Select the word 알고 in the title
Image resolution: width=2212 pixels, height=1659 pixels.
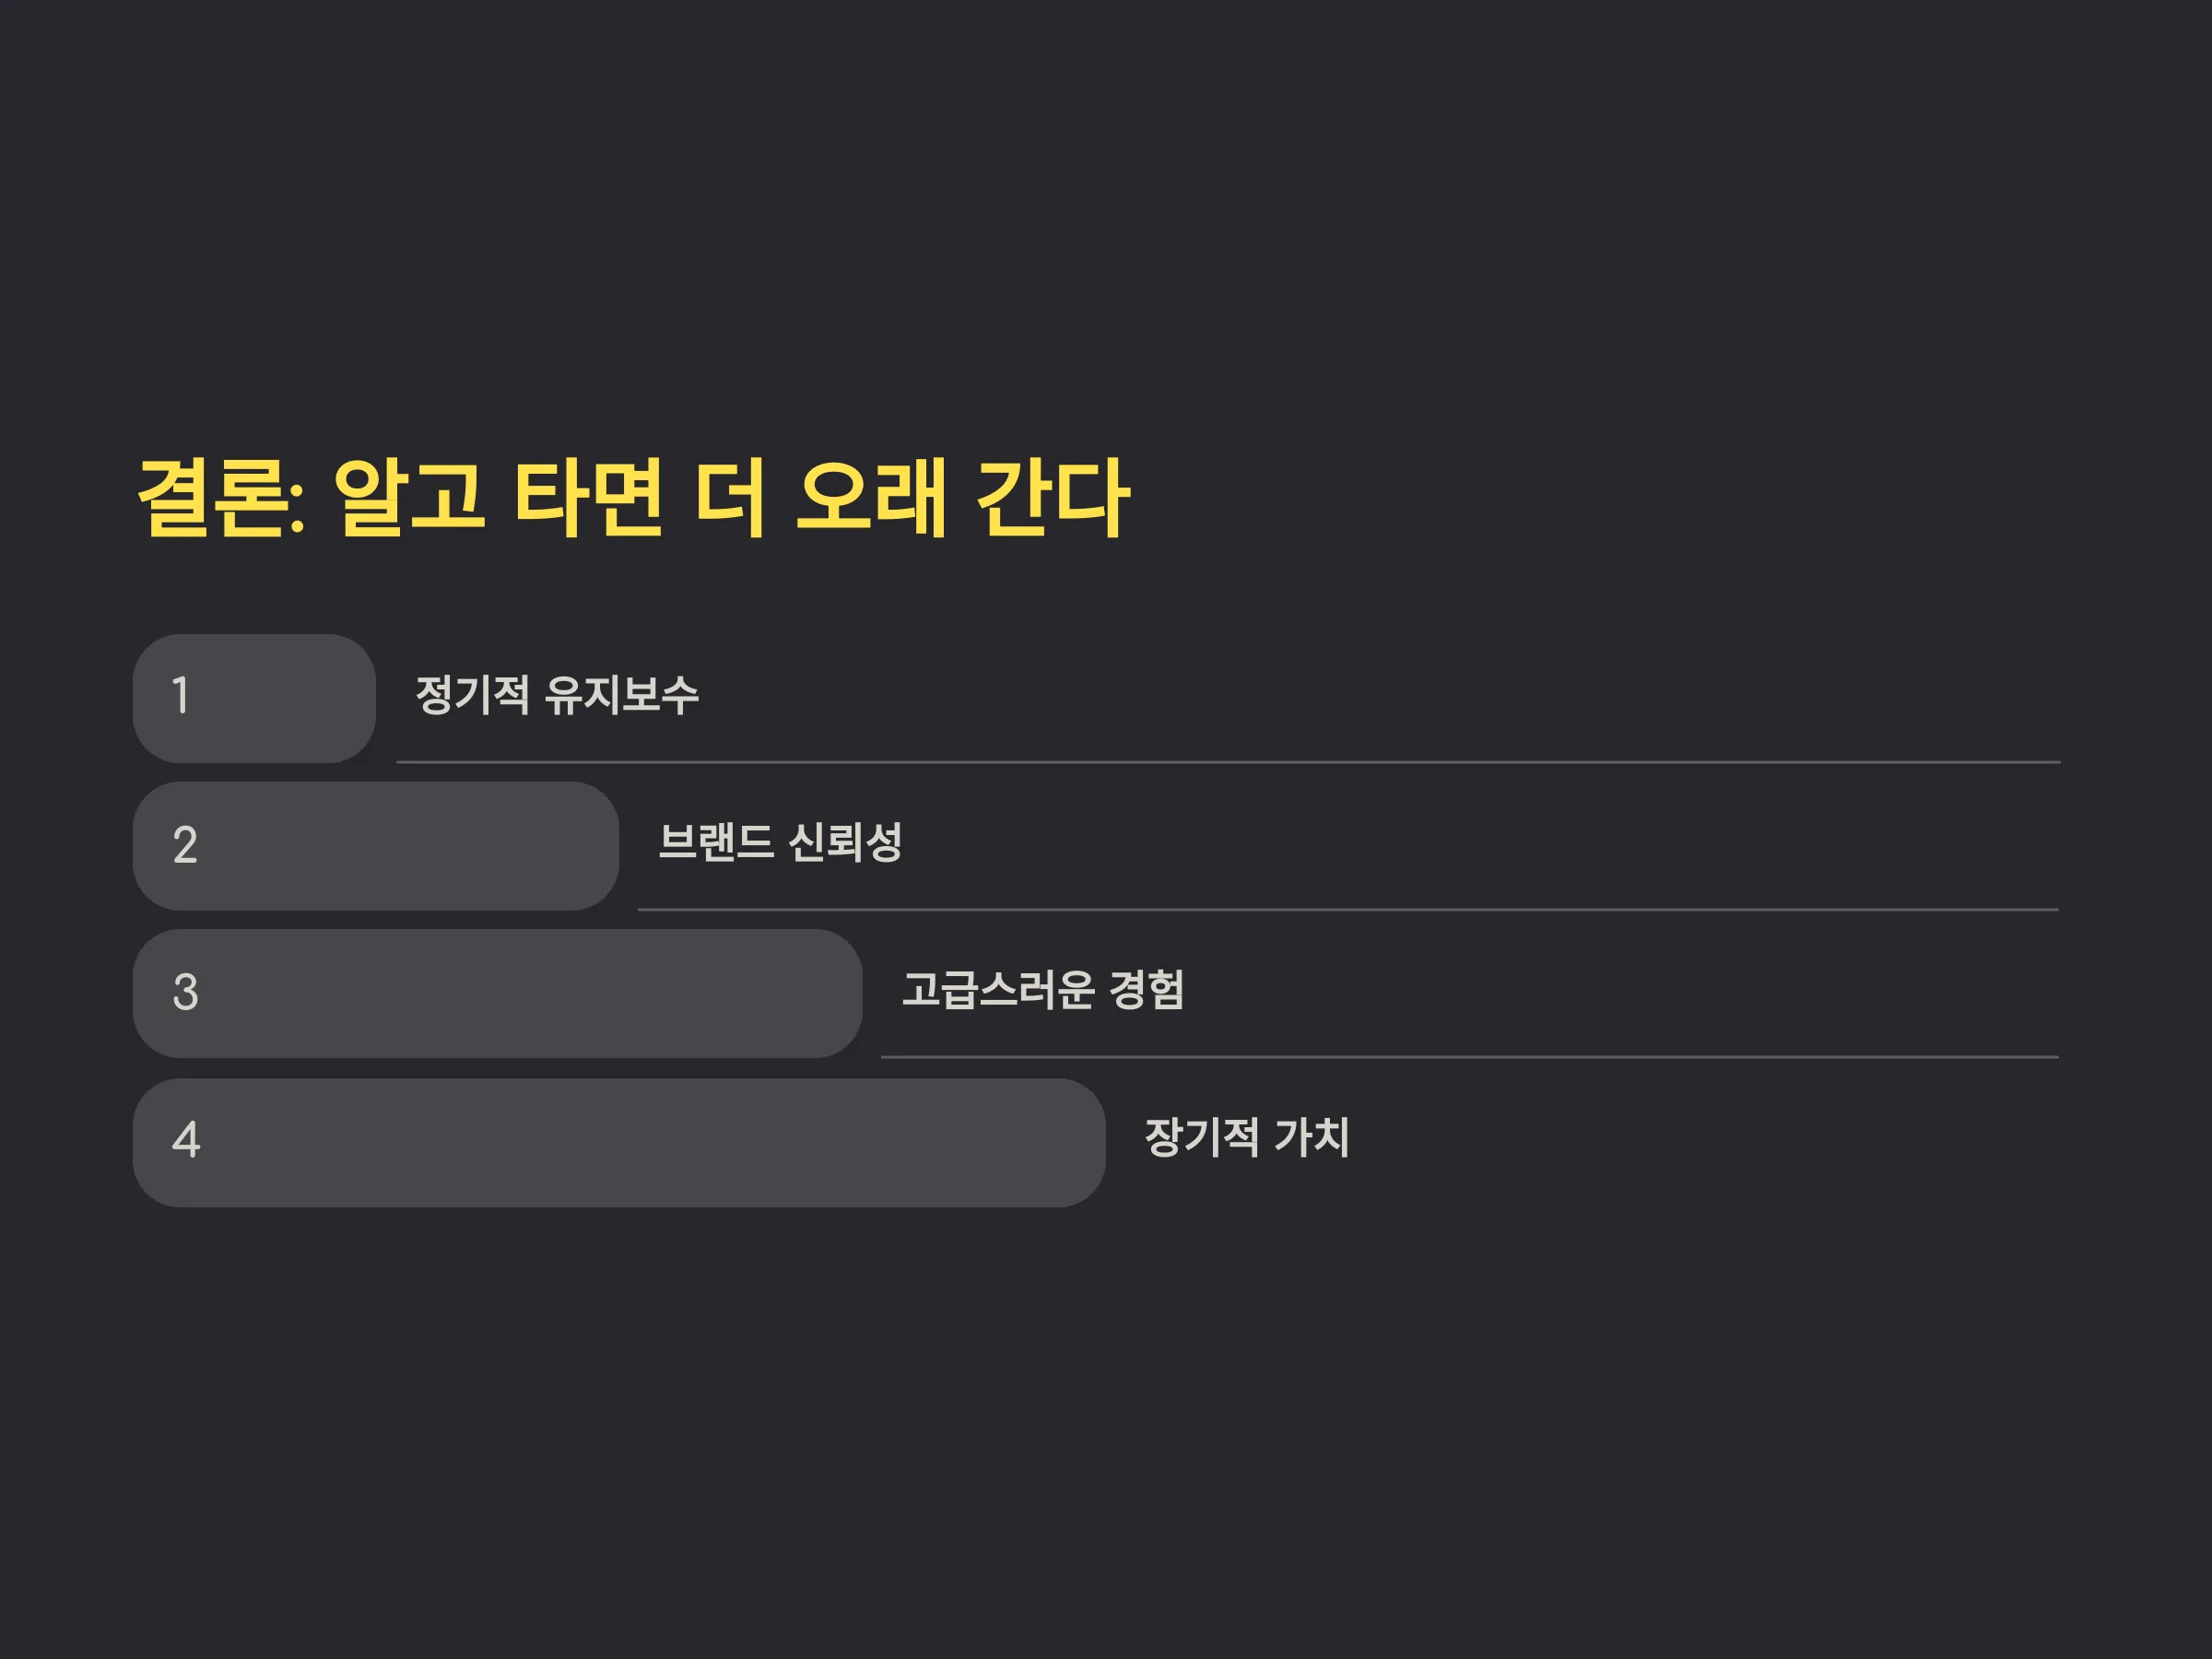pyautogui.click(x=409, y=498)
